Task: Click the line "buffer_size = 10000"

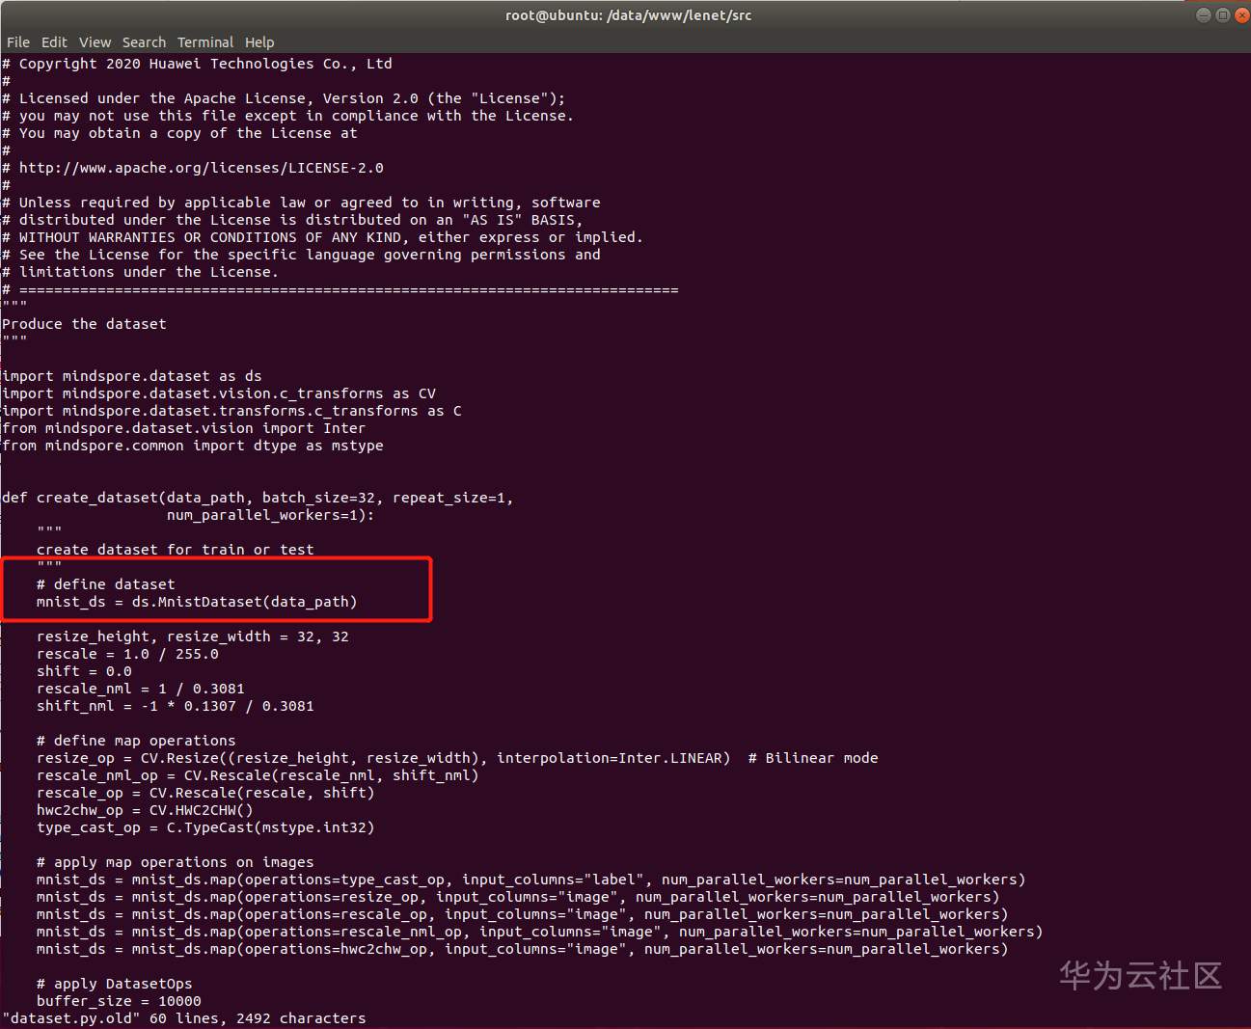Action: click(119, 1001)
